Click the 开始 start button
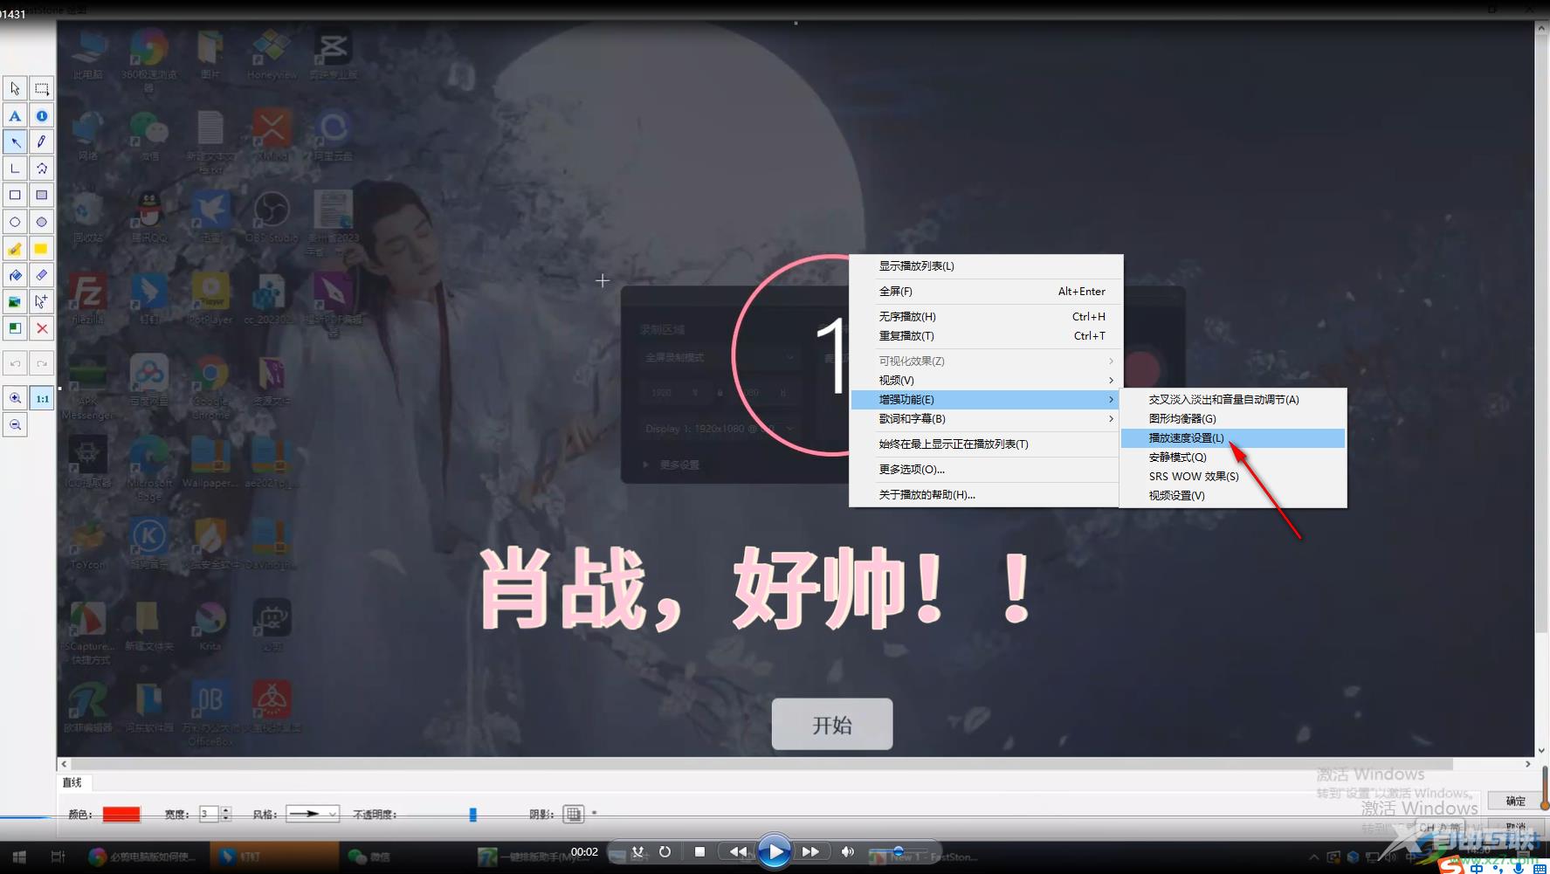 [832, 724]
